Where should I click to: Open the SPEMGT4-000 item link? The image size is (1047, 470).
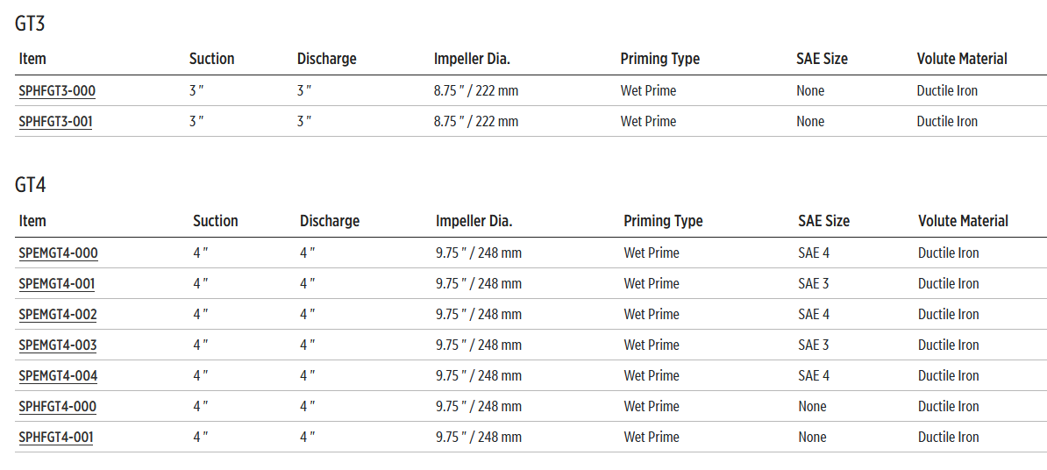point(58,253)
